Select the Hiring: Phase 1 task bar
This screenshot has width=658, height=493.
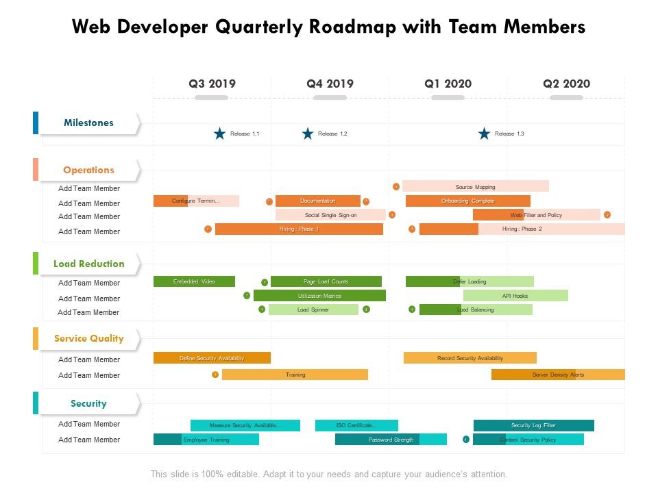click(300, 229)
